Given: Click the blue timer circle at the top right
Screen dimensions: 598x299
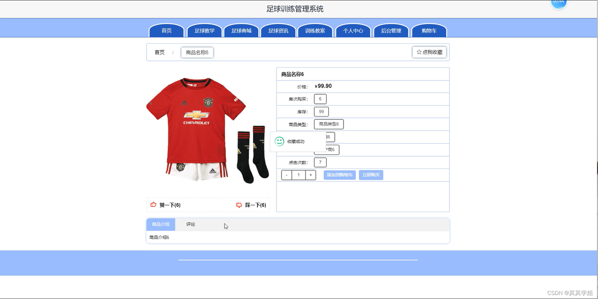Looking at the screenshot, I should (559, 3).
